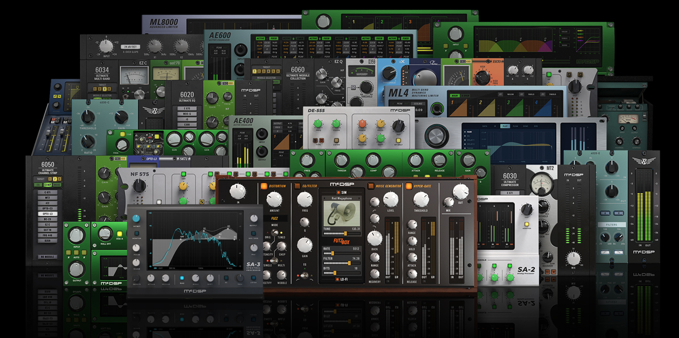Click the SA-3 OUTPUT knob
The height and width of the screenshot is (338, 679).
tap(253, 219)
